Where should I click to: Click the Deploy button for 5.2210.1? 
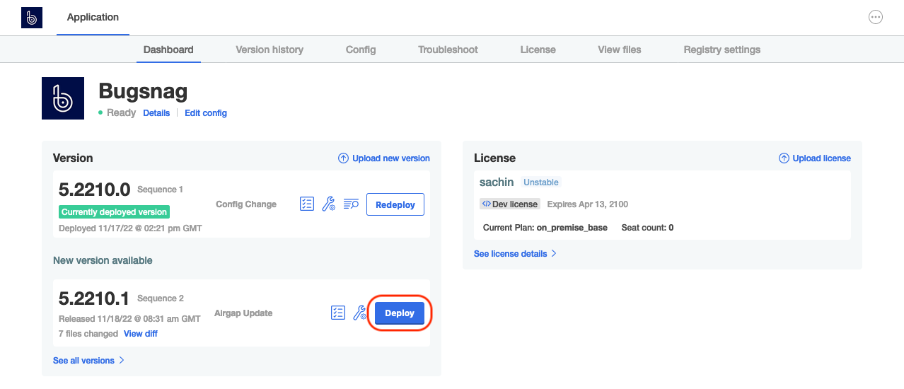click(x=400, y=313)
